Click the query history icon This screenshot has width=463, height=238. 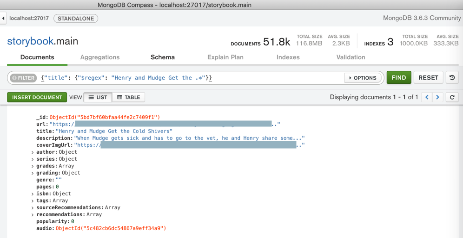tap(452, 78)
